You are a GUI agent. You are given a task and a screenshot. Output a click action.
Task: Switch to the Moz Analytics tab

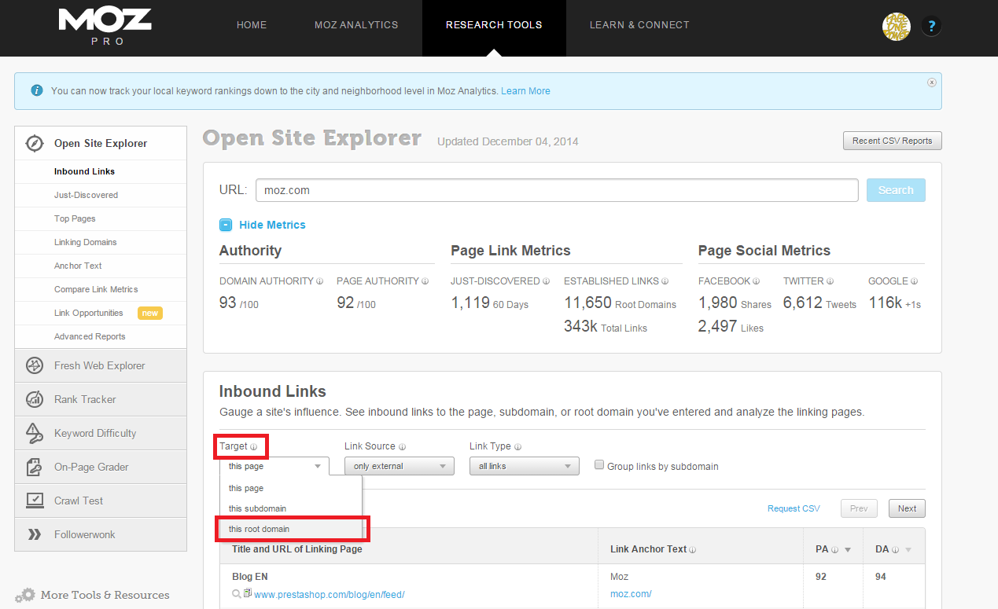tap(356, 25)
